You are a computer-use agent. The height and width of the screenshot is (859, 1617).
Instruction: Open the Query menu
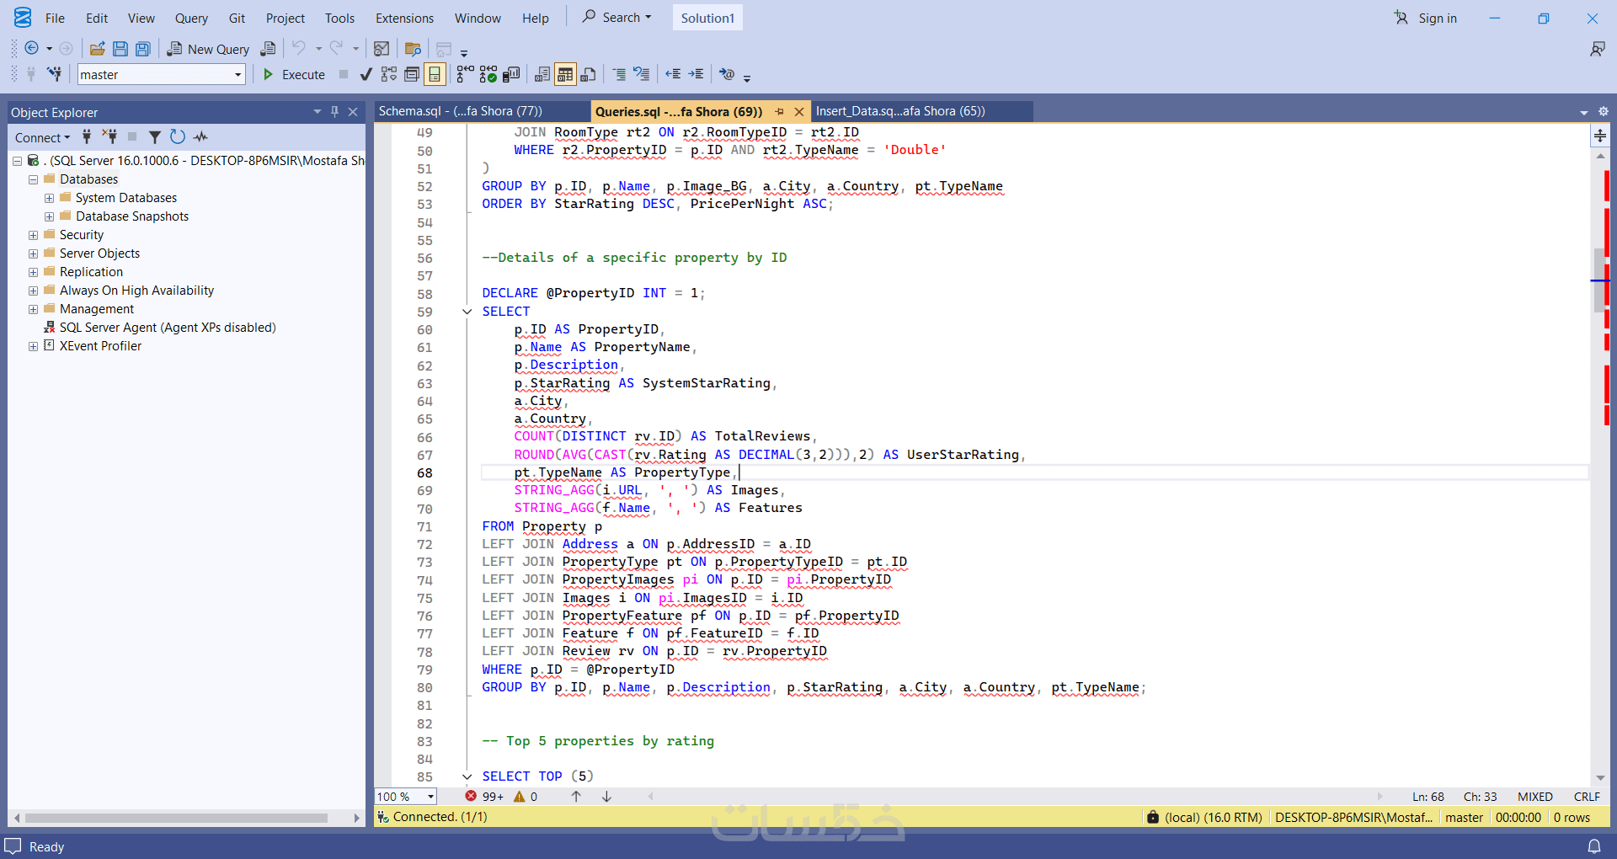click(x=191, y=18)
